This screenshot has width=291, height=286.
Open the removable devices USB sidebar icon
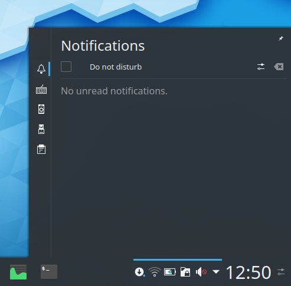[41, 129]
